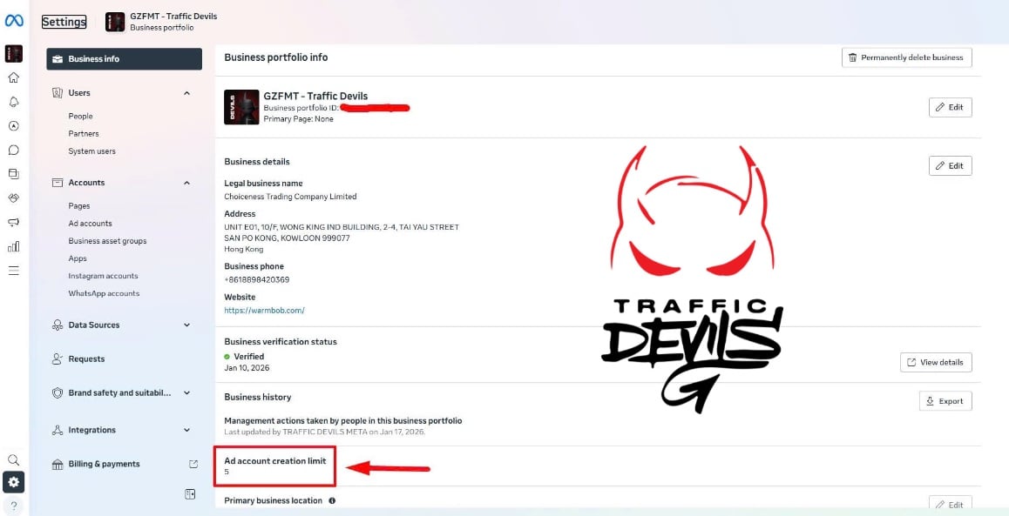Click the Business portfolio info heading
Screen dimensions: 1009x516
click(276, 57)
